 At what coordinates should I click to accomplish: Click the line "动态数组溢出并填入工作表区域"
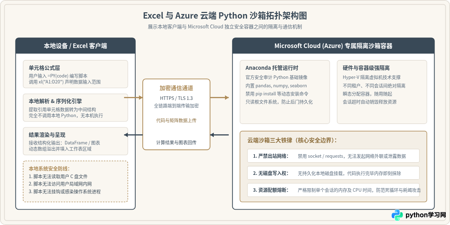(x=60, y=149)
